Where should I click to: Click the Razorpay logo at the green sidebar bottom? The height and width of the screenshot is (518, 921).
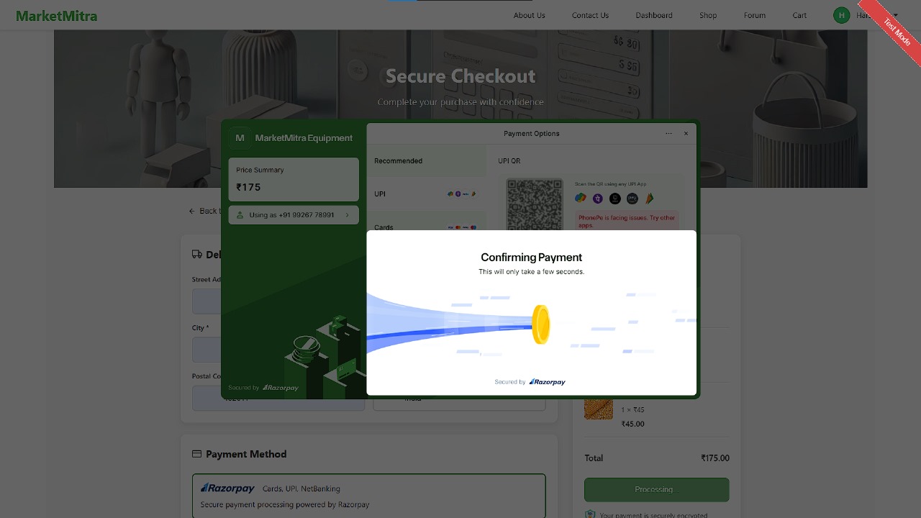tap(281, 388)
